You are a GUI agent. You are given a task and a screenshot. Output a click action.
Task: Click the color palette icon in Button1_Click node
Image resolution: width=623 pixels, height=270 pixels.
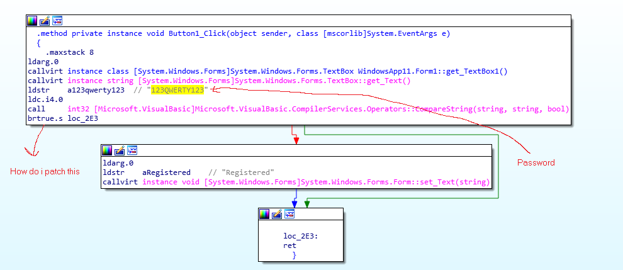tap(32, 21)
